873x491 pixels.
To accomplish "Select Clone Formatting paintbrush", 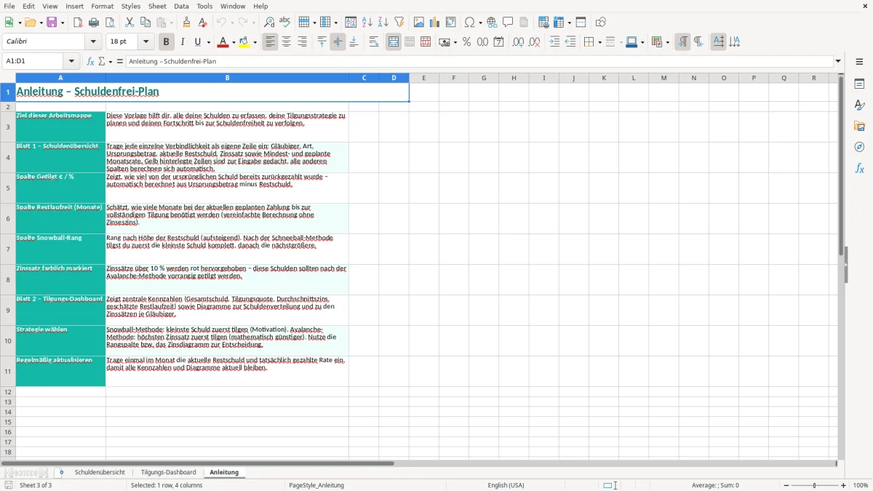I will click(x=187, y=23).
